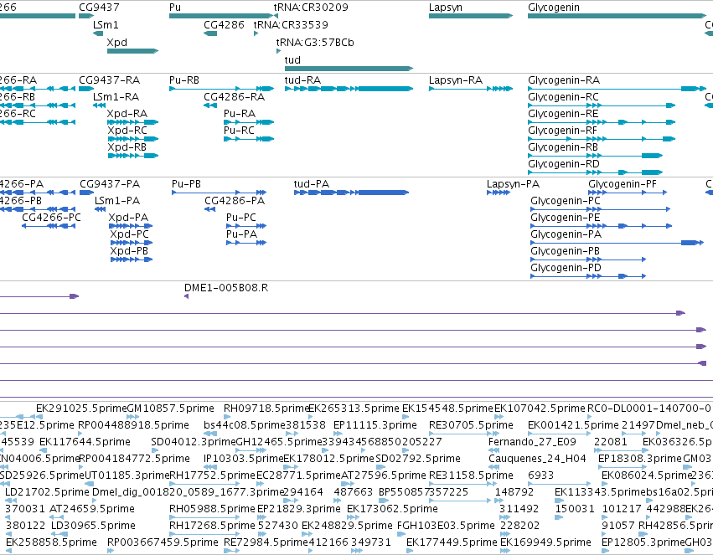
Task: Select the CG9437 gene label
Action: click(x=99, y=8)
